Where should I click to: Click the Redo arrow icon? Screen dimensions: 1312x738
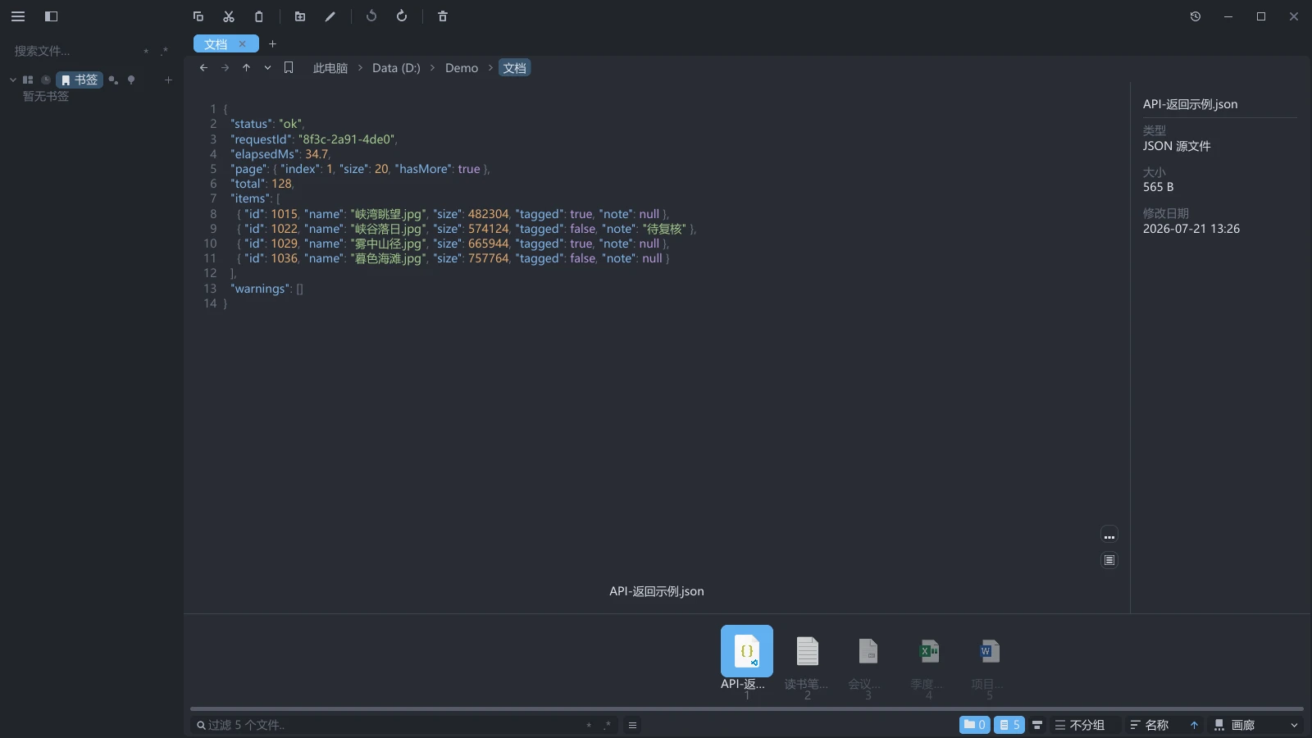(x=402, y=16)
